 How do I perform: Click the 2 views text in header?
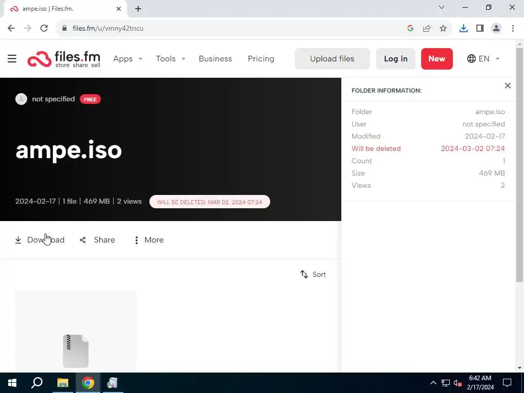click(x=129, y=202)
